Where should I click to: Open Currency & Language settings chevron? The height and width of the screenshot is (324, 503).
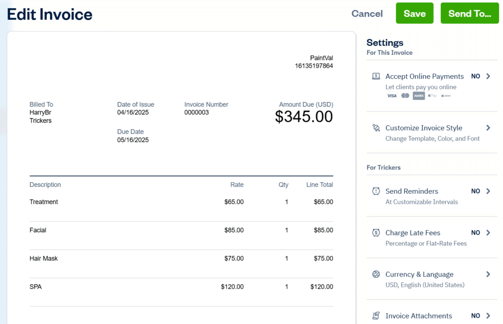click(487, 274)
